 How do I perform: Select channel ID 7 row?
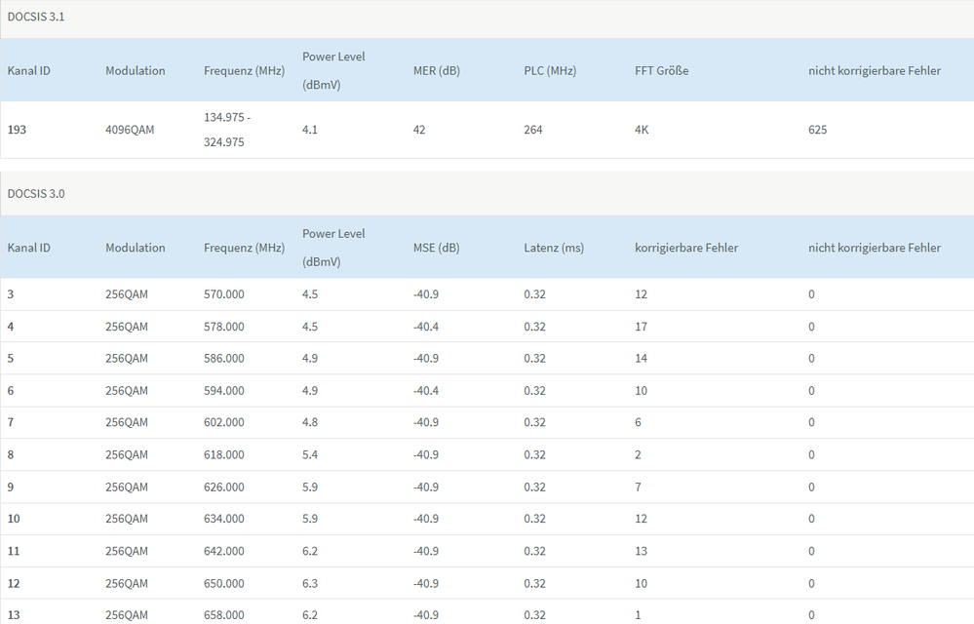[x=487, y=422]
